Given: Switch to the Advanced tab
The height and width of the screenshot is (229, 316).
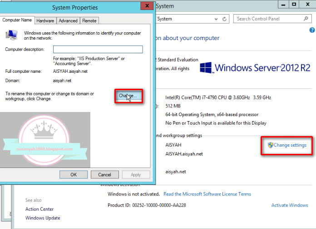Looking at the screenshot, I should tap(68, 20).
